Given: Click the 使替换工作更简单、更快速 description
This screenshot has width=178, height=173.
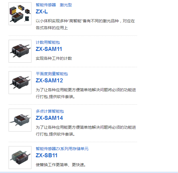Looking at the screenshot, I should pyautogui.click(x=61, y=165).
